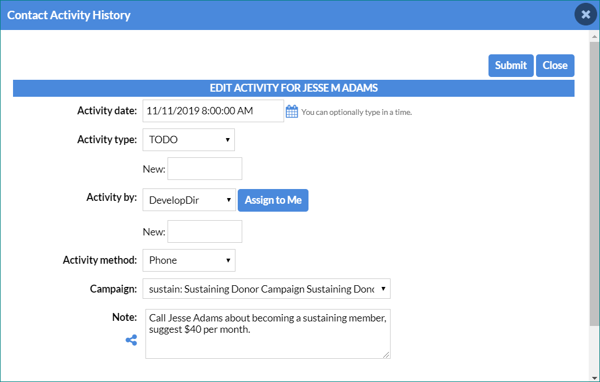600x382 pixels.
Task: Focus the Activity date input field
Action: tap(213, 111)
